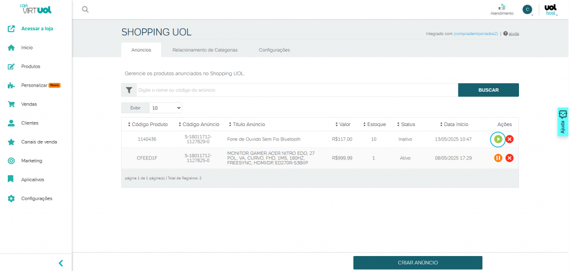The width and height of the screenshot is (569, 271).
Task: Click the Início house icon
Action: pos(11,48)
